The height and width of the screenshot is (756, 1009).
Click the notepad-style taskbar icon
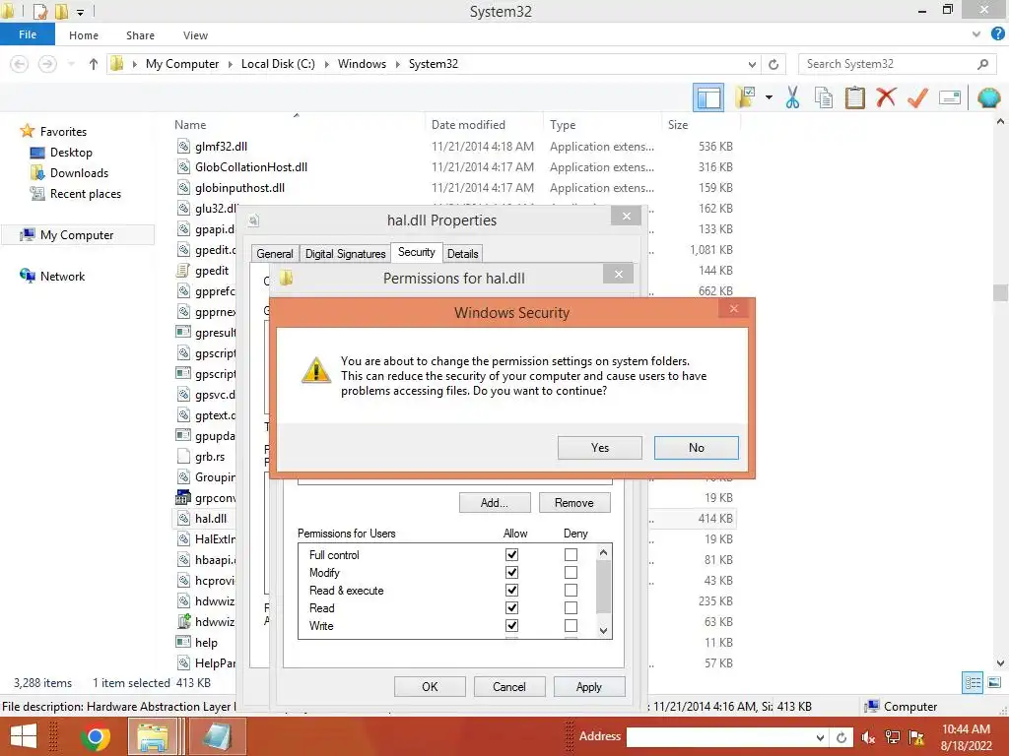pyautogui.click(x=218, y=736)
